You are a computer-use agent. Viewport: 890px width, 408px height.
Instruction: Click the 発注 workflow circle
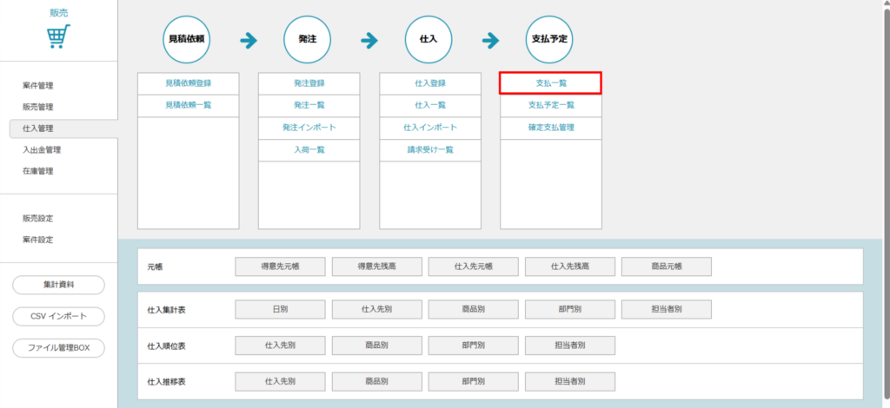click(308, 40)
